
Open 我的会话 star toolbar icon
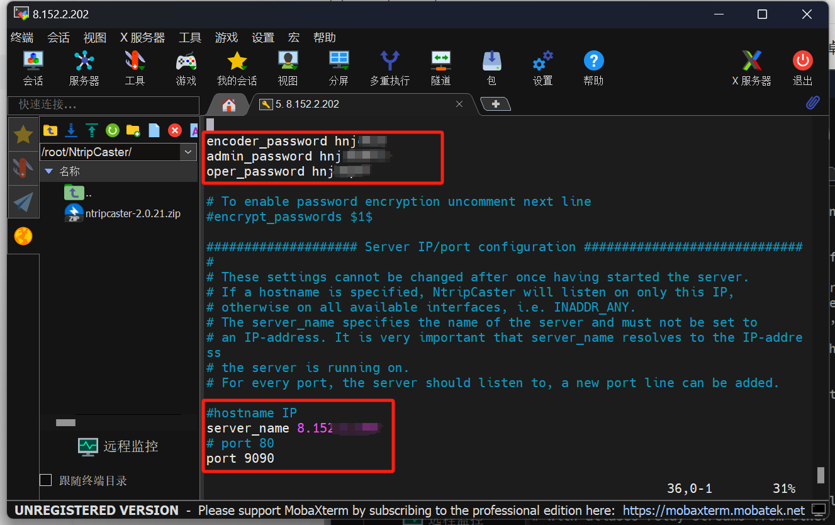pyautogui.click(x=237, y=68)
